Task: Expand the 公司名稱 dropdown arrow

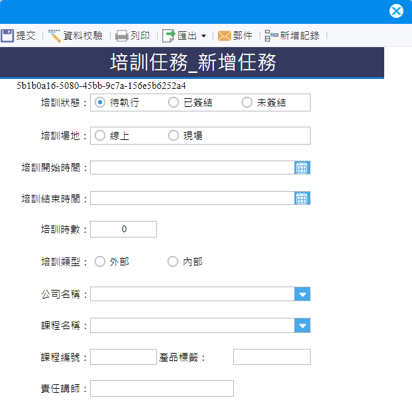Action: tap(303, 294)
